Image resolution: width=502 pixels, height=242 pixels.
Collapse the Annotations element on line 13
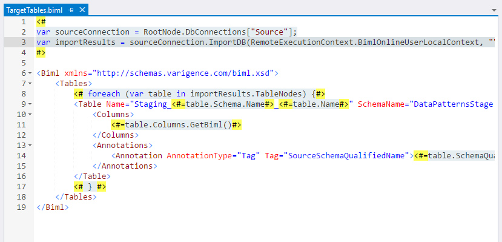[30, 146]
